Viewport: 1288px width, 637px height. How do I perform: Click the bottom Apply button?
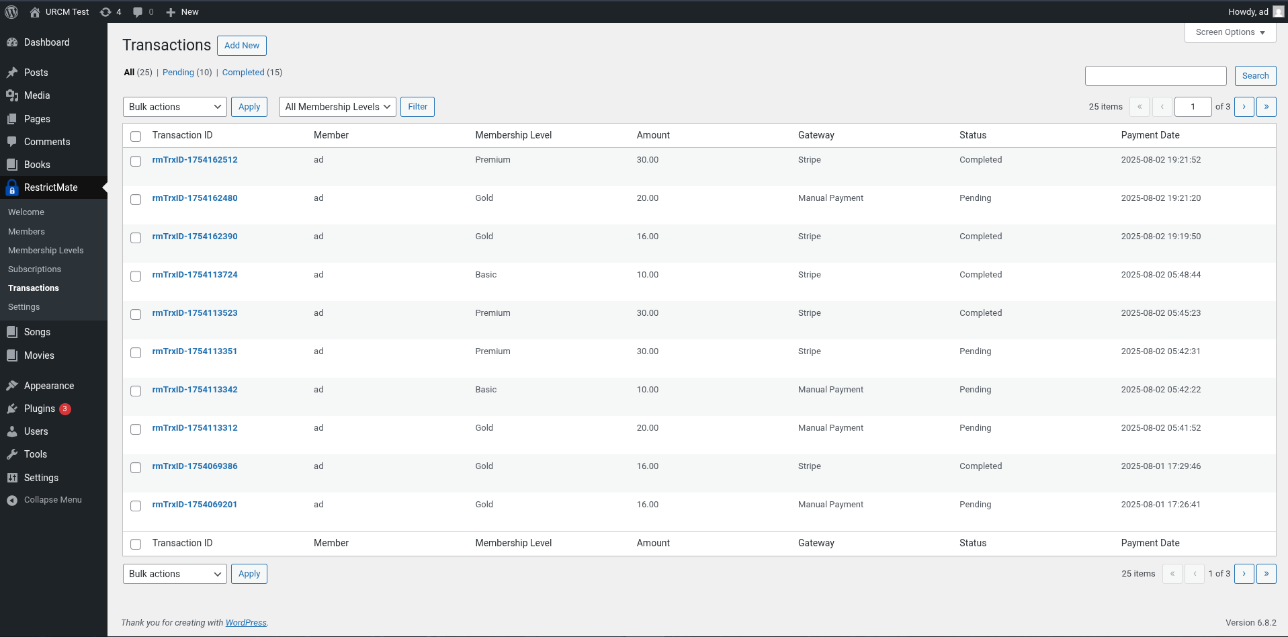(249, 574)
